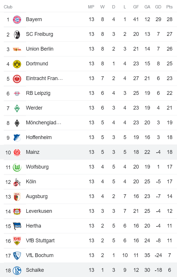Select the Schalke club logo

(x=17, y=270)
